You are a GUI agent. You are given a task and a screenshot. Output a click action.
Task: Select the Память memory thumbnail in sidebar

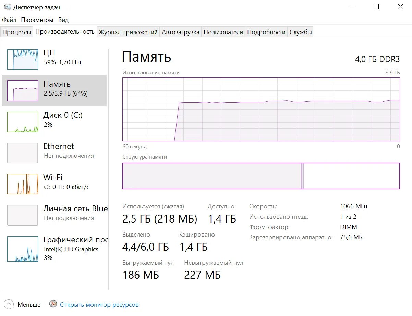(23, 91)
